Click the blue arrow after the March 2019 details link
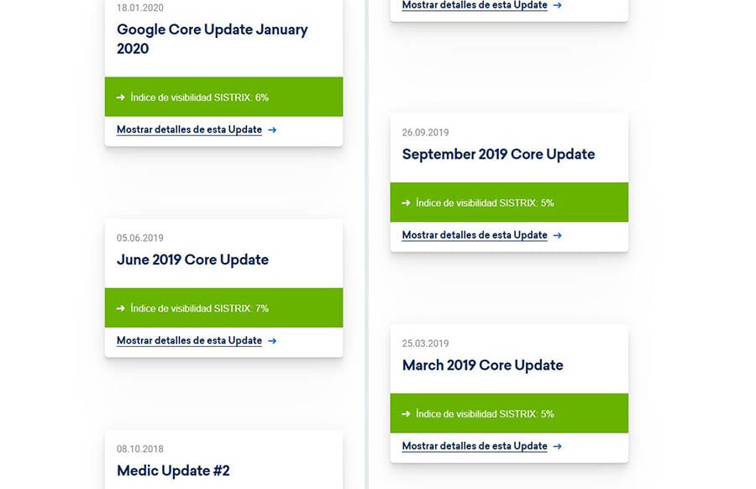756x489 pixels. point(558,446)
